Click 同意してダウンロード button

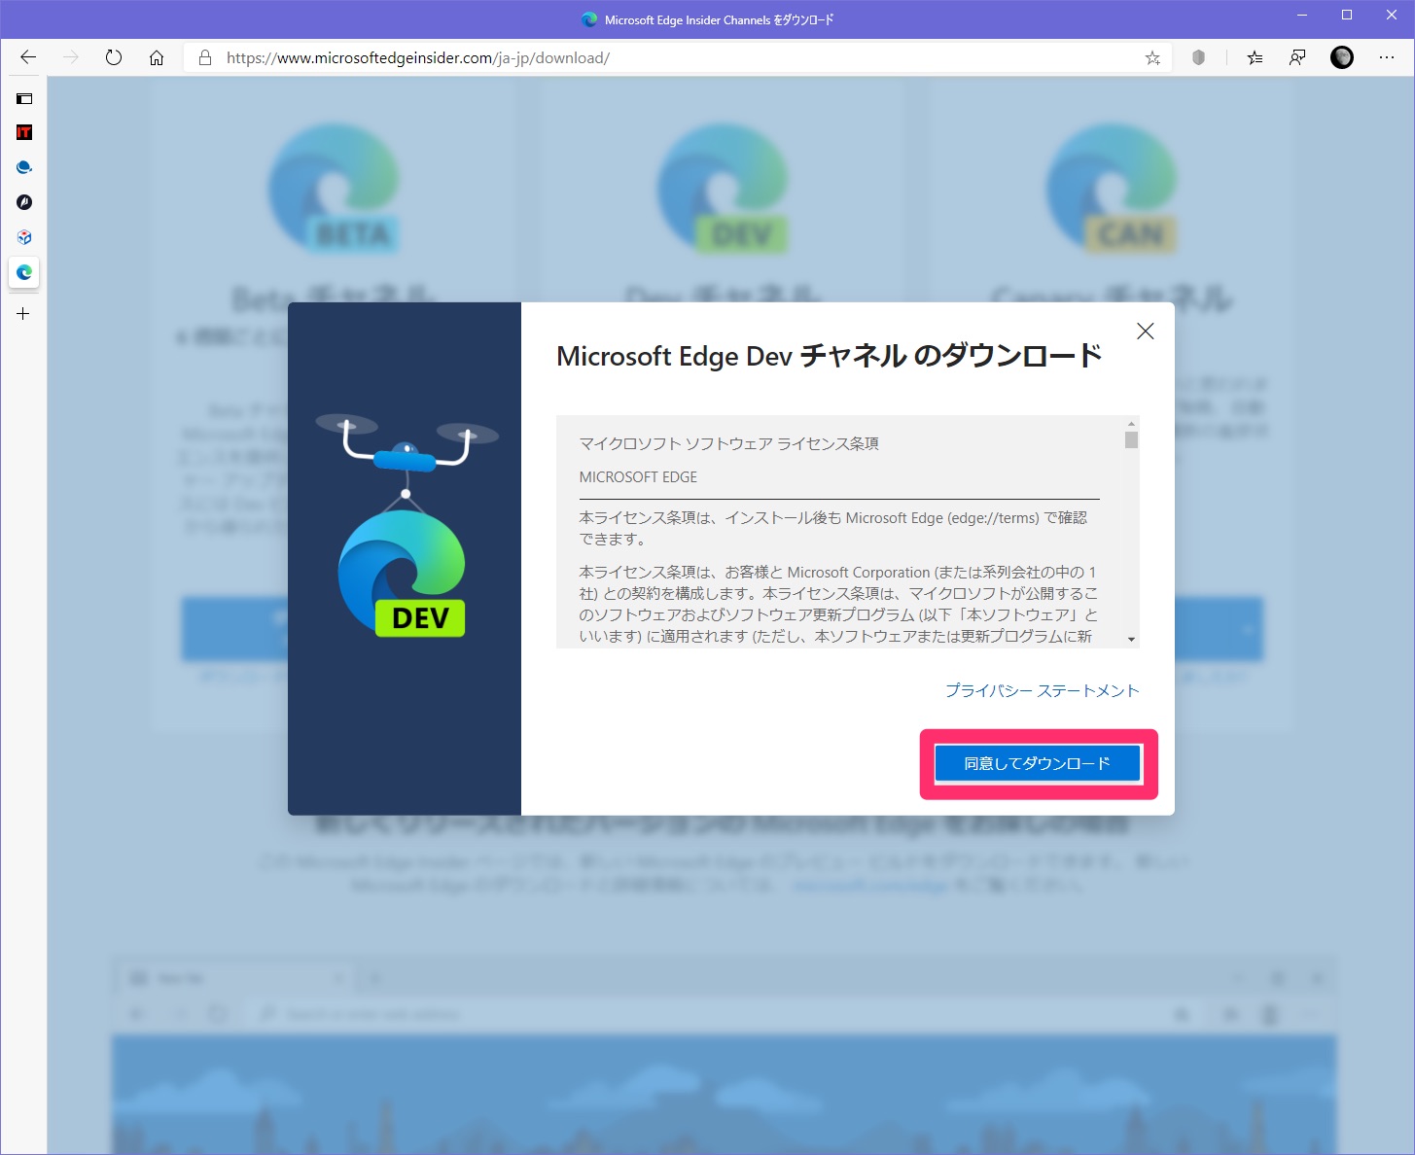[1037, 763]
